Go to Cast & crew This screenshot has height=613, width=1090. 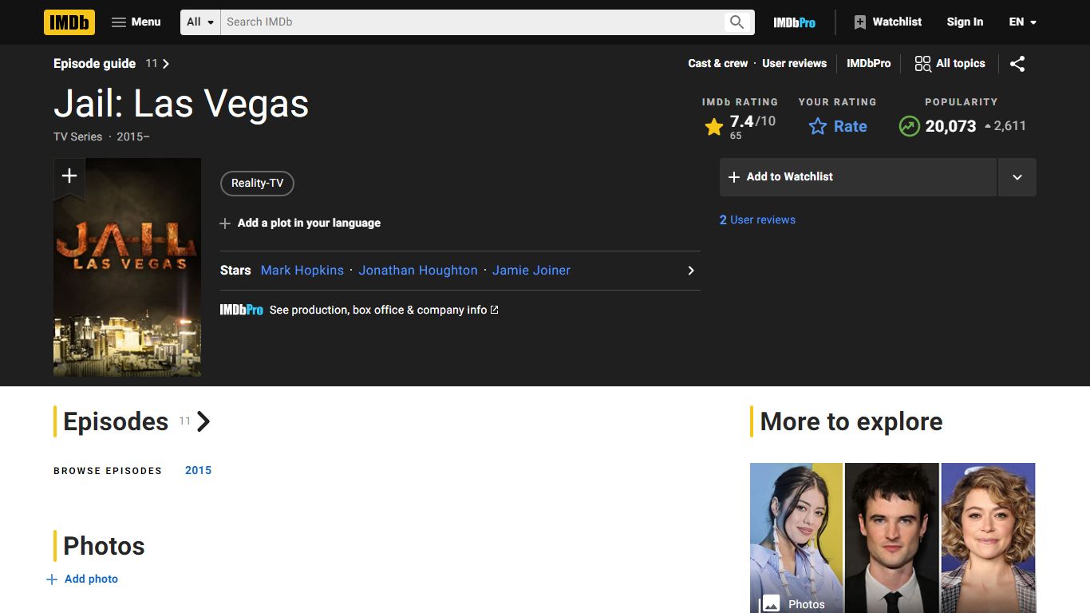pyautogui.click(x=718, y=64)
